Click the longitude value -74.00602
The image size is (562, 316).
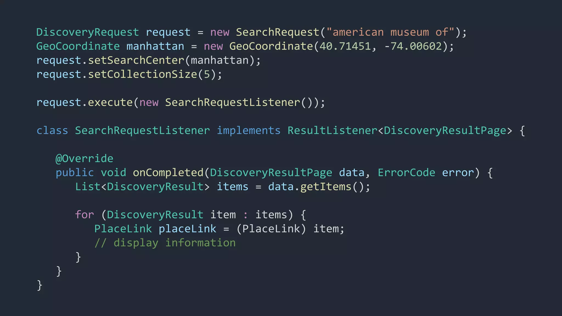pyautogui.click(x=413, y=46)
